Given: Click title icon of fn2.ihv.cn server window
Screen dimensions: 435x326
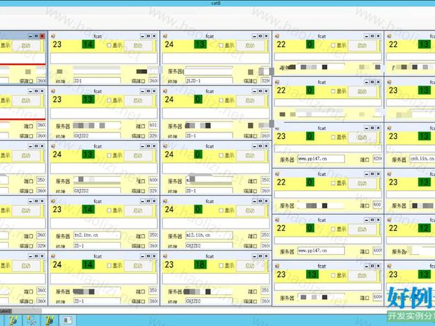Looking at the screenshot, I should [53, 201].
